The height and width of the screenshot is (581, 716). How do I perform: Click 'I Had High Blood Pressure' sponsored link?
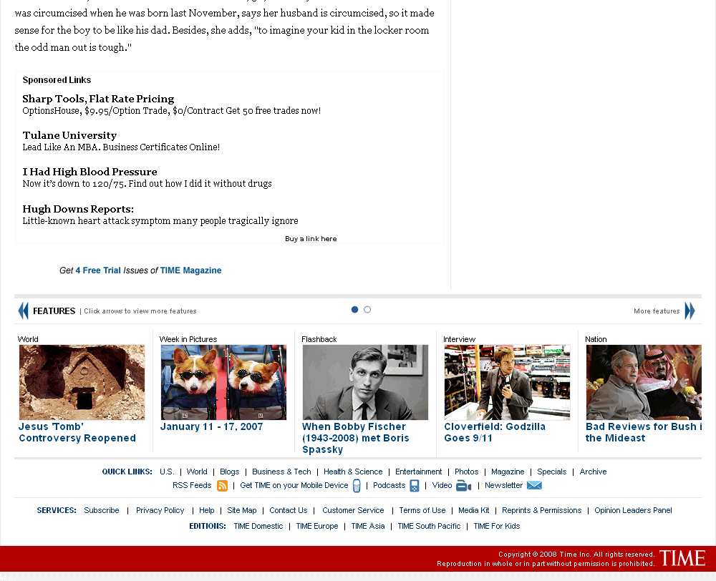[x=89, y=172]
